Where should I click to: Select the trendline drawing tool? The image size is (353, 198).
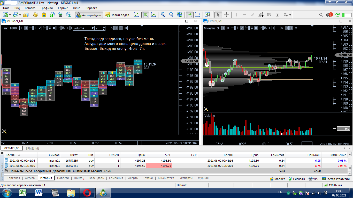(253, 15)
